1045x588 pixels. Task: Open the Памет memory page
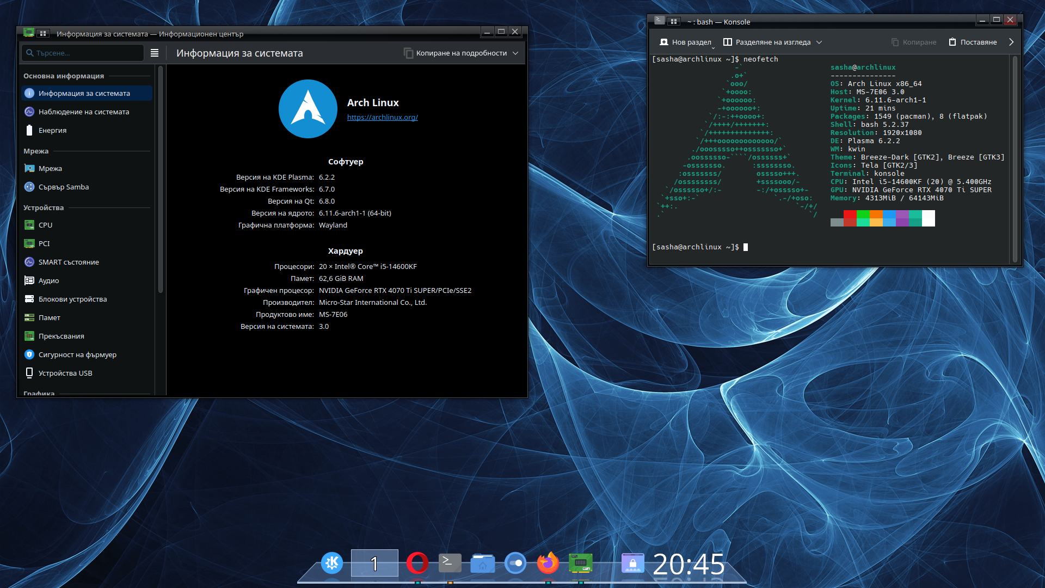click(87, 317)
